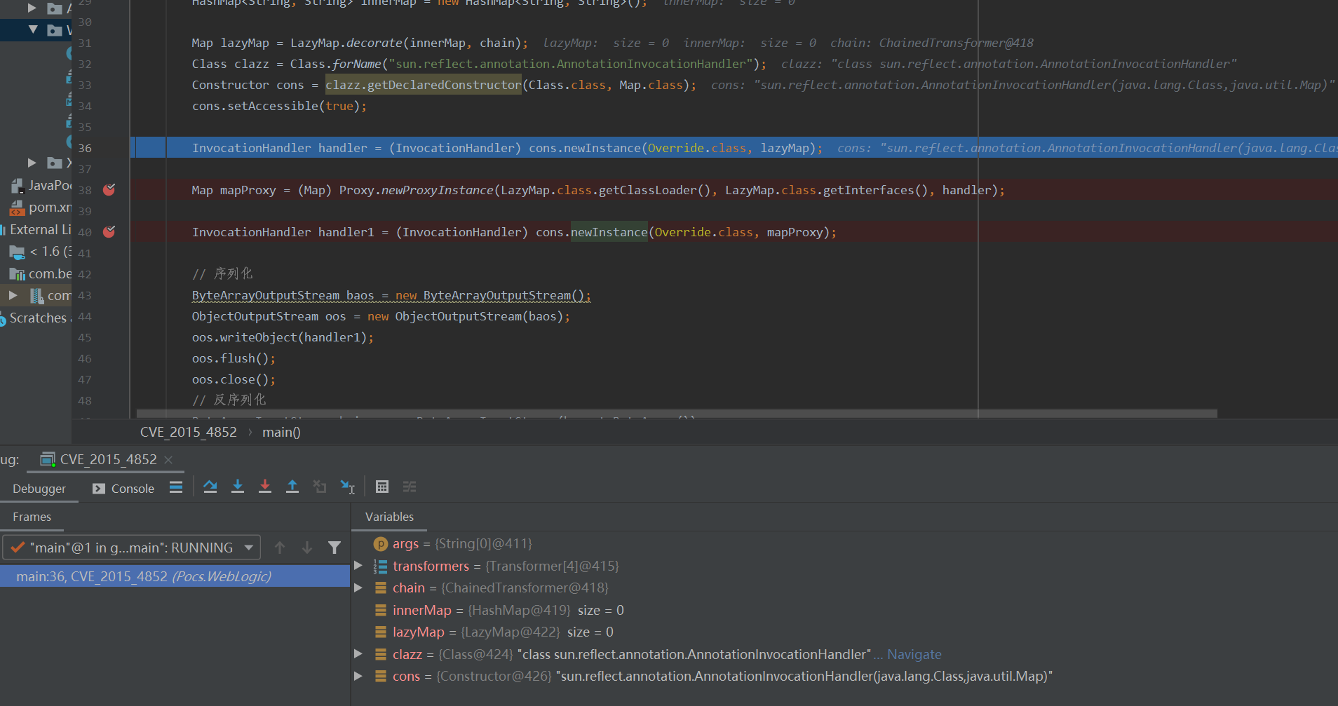
Task: Click the Step Over debugger icon
Action: click(210, 487)
